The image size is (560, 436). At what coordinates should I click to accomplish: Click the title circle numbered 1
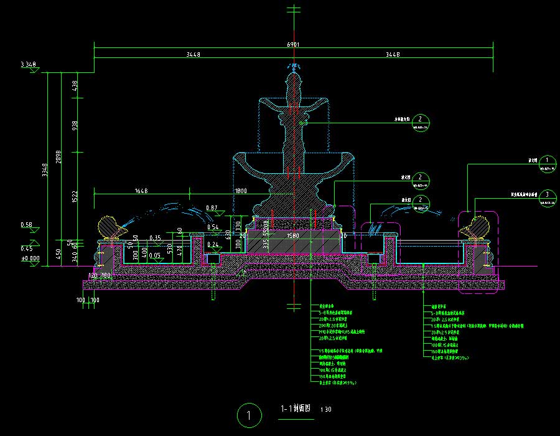coord(250,415)
